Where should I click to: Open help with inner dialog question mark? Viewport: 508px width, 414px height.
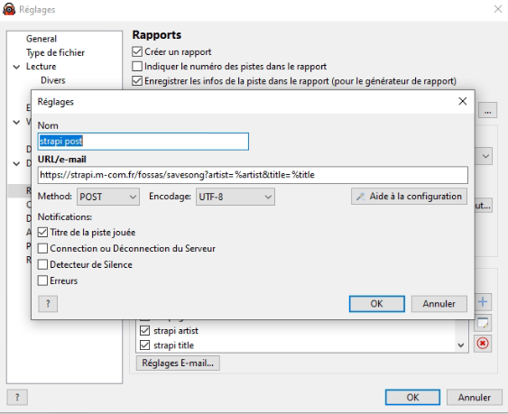point(48,304)
